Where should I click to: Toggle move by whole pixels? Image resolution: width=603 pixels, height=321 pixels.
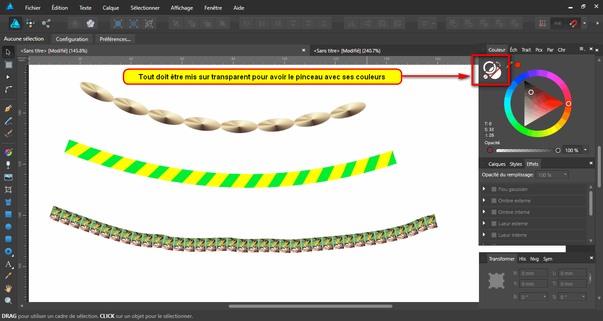point(558,23)
